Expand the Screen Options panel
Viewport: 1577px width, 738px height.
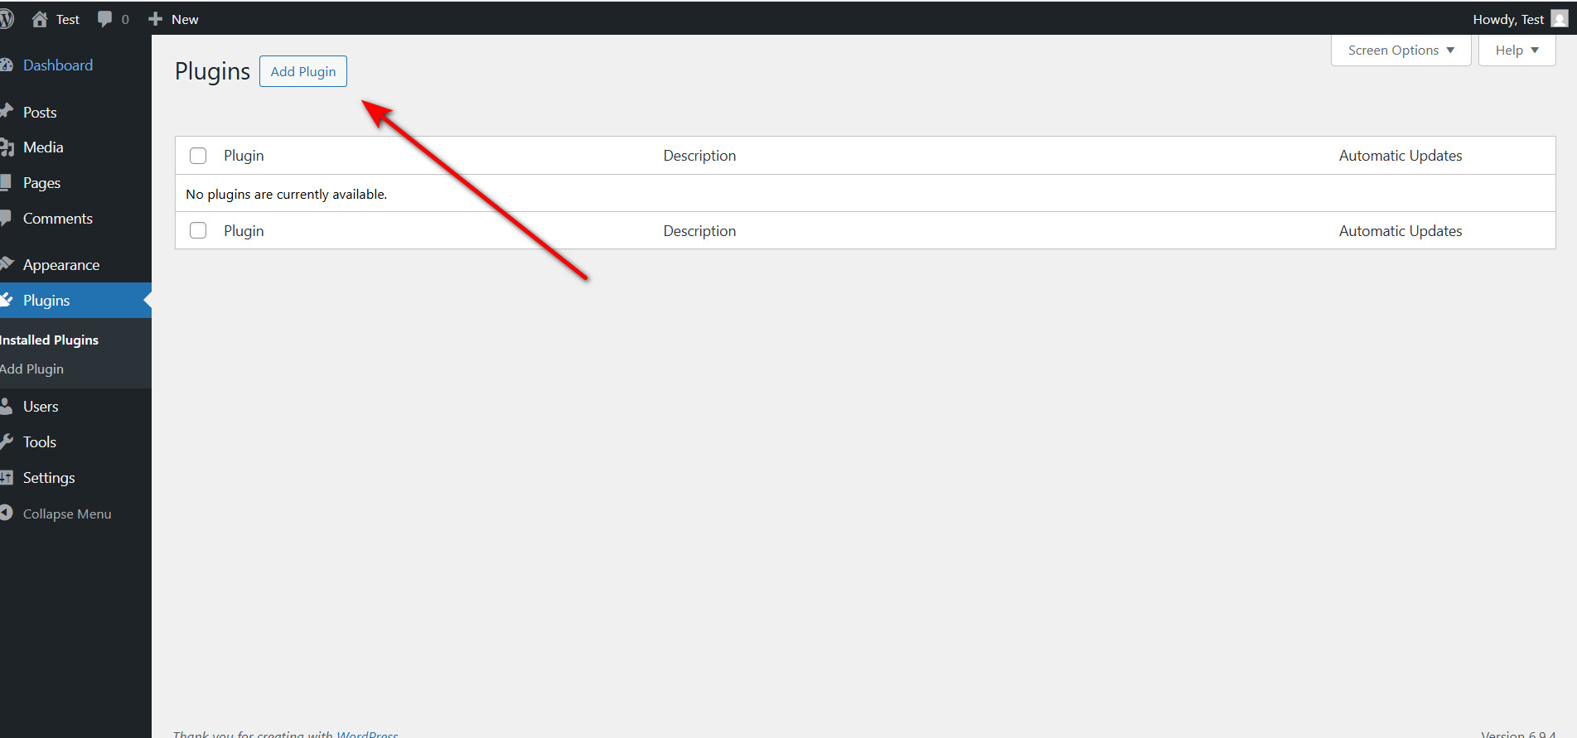pyautogui.click(x=1400, y=51)
